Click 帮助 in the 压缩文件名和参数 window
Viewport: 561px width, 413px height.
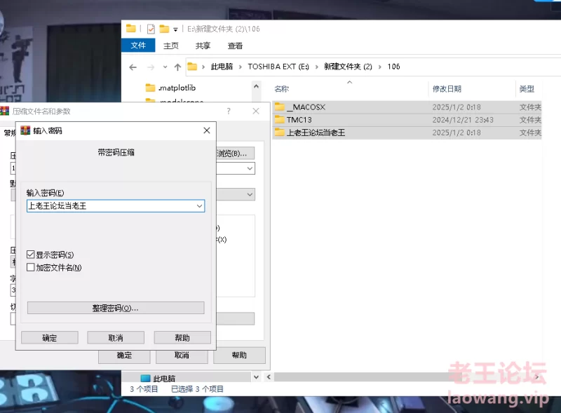click(239, 356)
